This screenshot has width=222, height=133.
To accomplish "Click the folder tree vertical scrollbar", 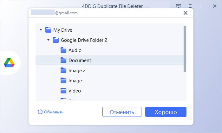I will pos(185,49).
